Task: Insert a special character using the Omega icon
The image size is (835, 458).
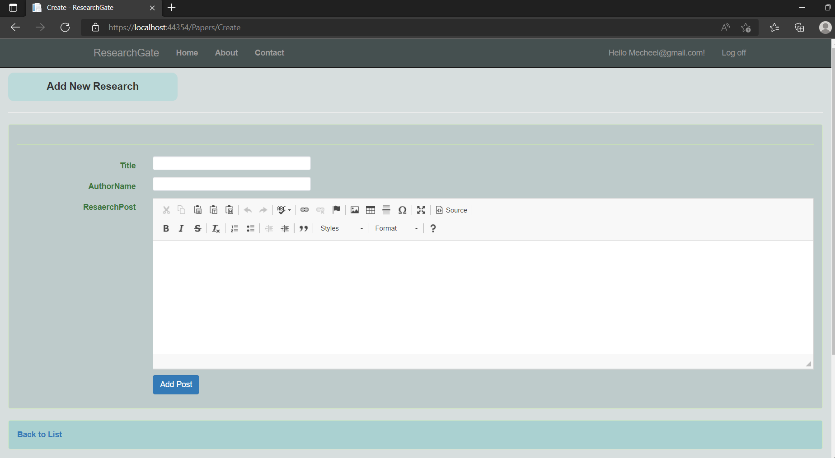Action: click(402, 209)
